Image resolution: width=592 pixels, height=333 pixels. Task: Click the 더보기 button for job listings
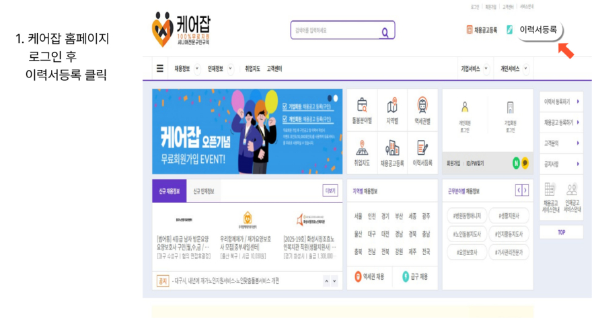tap(330, 190)
